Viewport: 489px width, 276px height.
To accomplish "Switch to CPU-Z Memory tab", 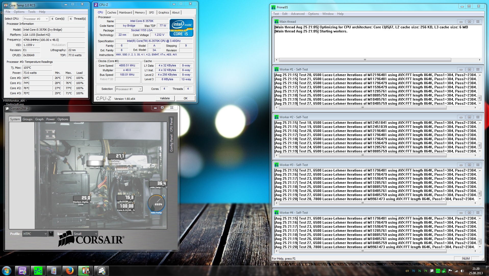I will 140,13.
